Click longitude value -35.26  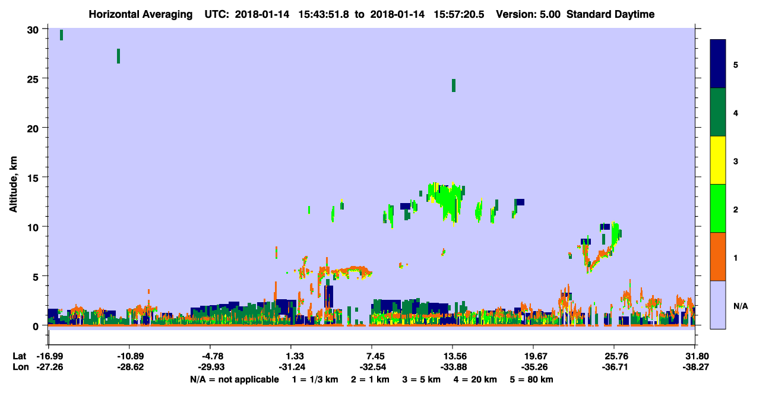tap(533, 367)
